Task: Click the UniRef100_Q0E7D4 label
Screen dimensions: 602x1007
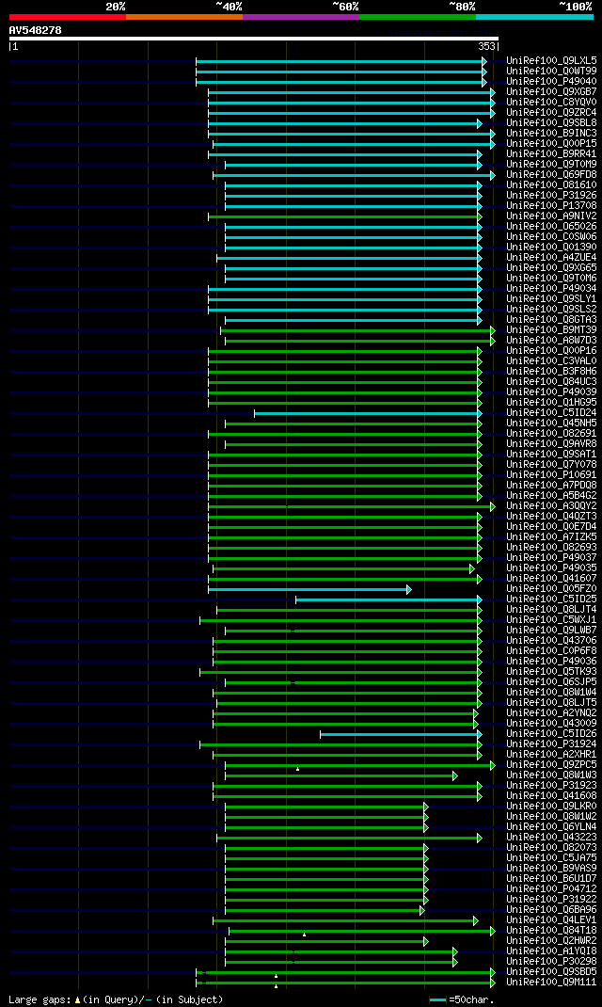Action: point(551,526)
